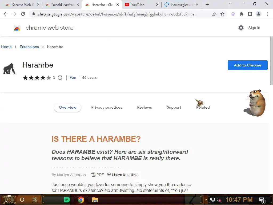Click the padlock site info icon
The height and width of the screenshot is (205, 273).
[33, 14]
